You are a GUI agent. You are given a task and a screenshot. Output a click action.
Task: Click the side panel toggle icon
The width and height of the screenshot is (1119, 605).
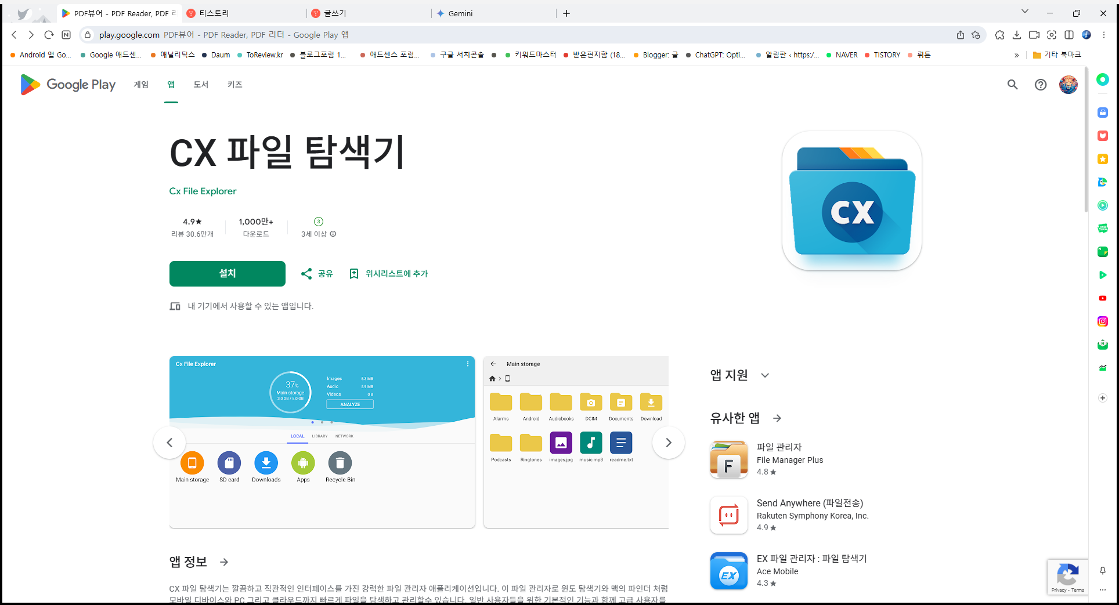tap(1069, 35)
